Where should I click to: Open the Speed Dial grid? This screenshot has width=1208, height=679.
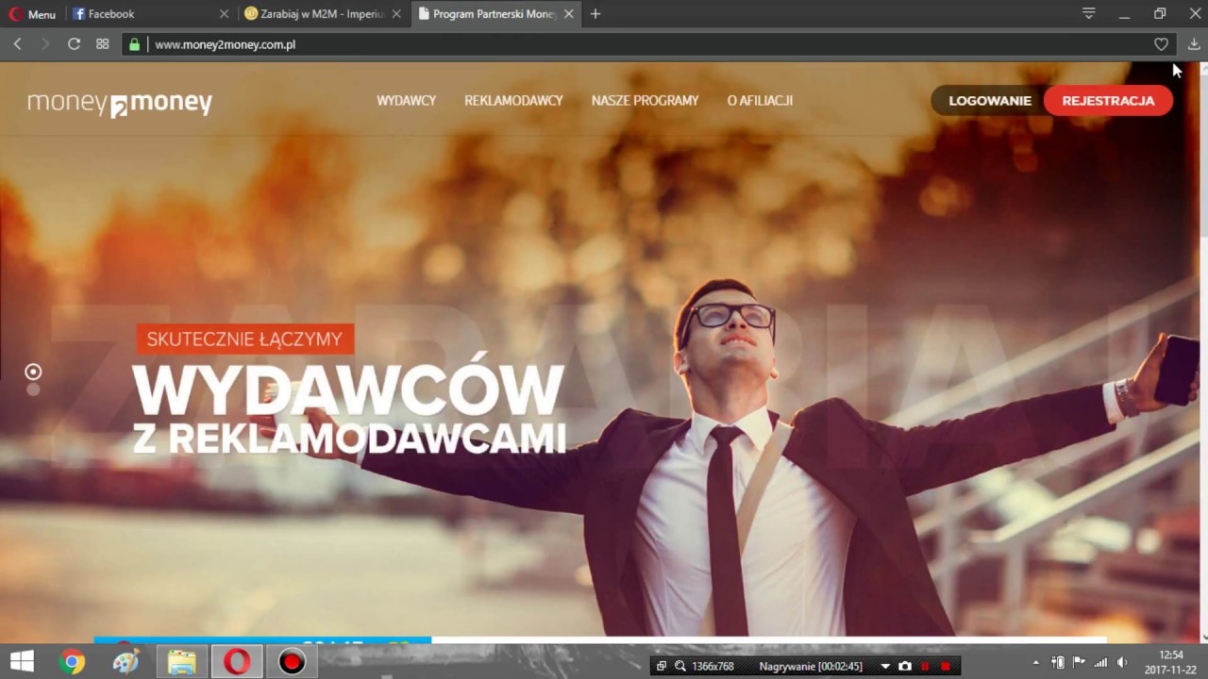103,44
